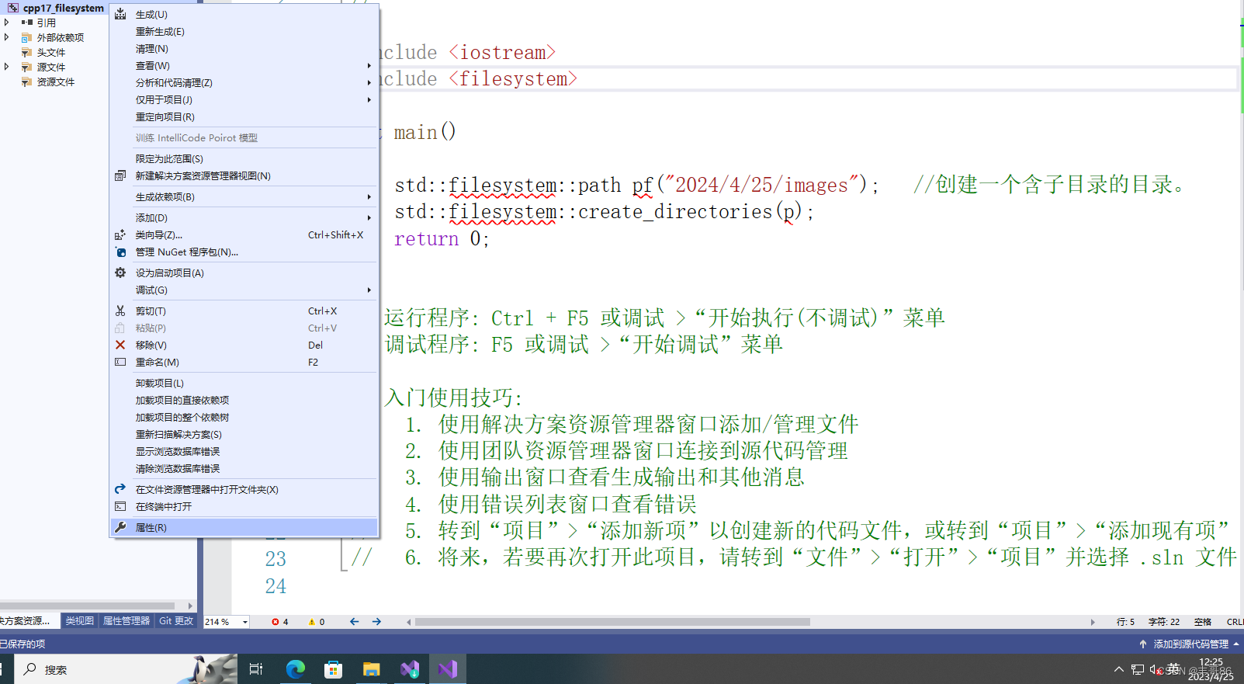Choose 清除浏览数据库错误 entry

(x=244, y=468)
